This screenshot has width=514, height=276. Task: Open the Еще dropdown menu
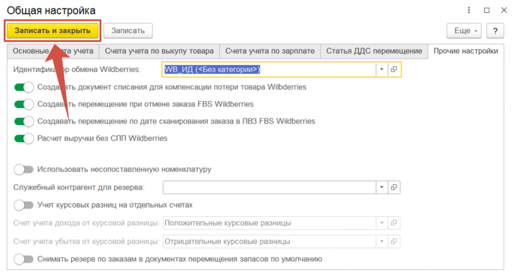pos(464,31)
